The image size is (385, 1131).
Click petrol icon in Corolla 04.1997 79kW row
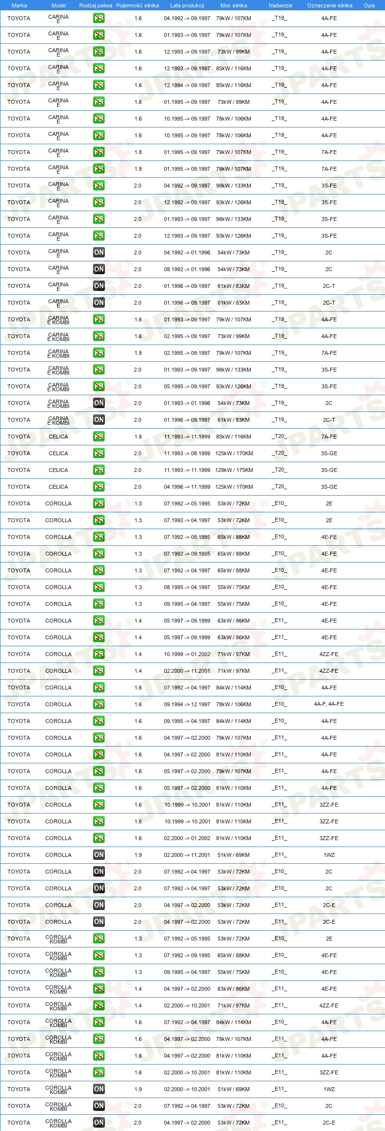tap(98, 738)
